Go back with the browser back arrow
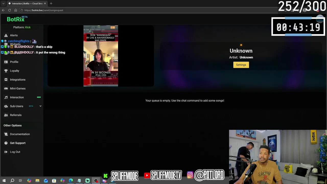327x184 pixels. pyautogui.click(x=3, y=10)
